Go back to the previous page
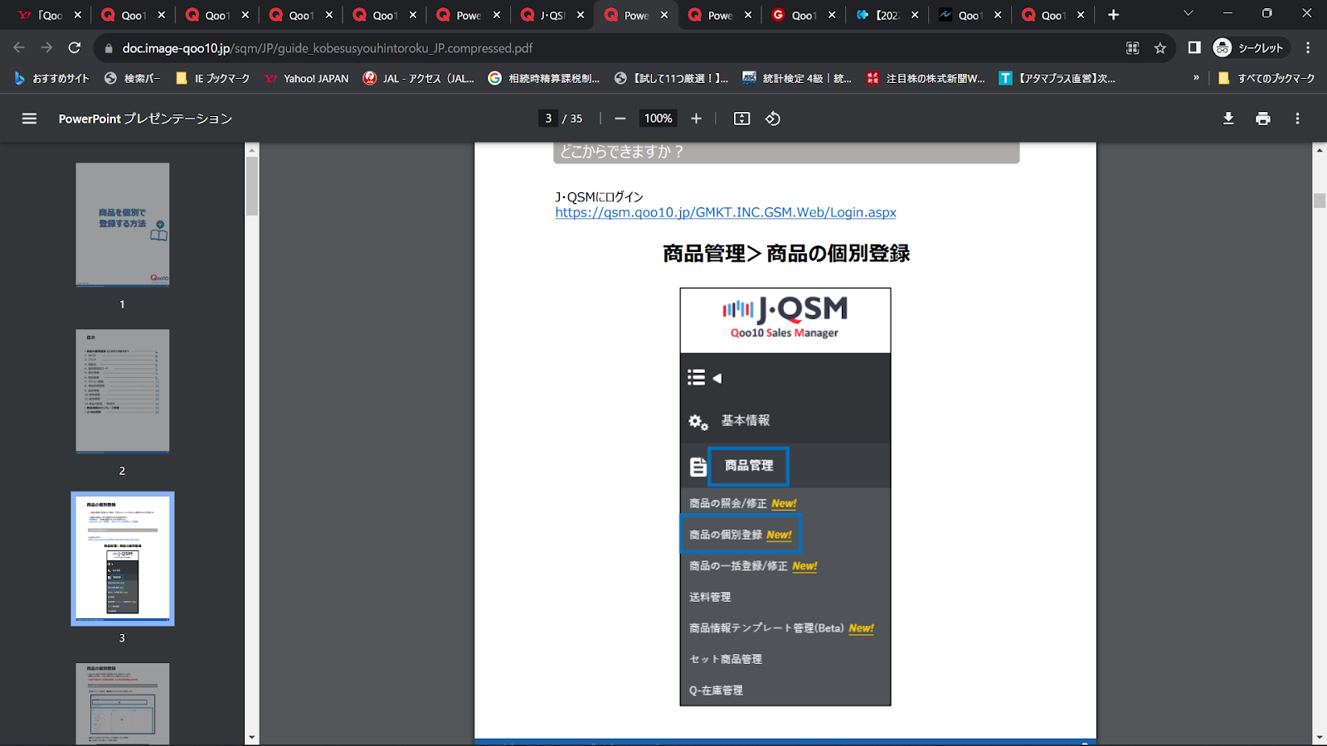 (19, 48)
